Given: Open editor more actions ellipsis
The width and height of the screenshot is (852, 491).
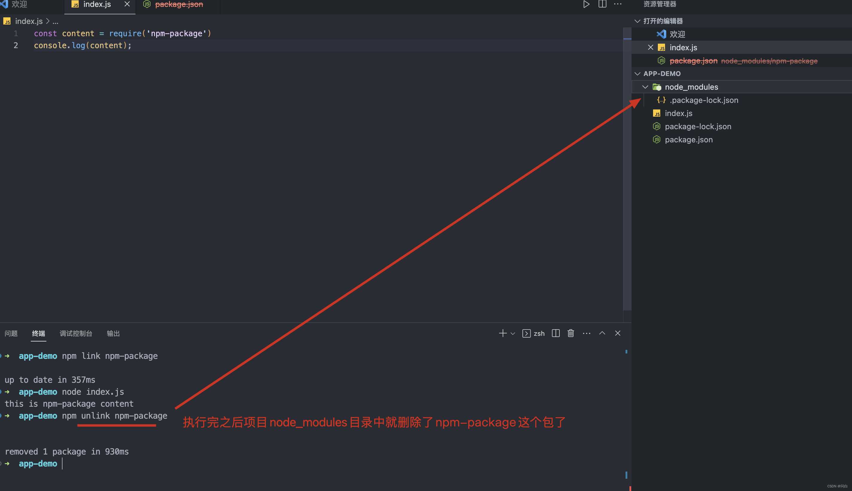Looking at the screenshot, I should tap(617, 4).
